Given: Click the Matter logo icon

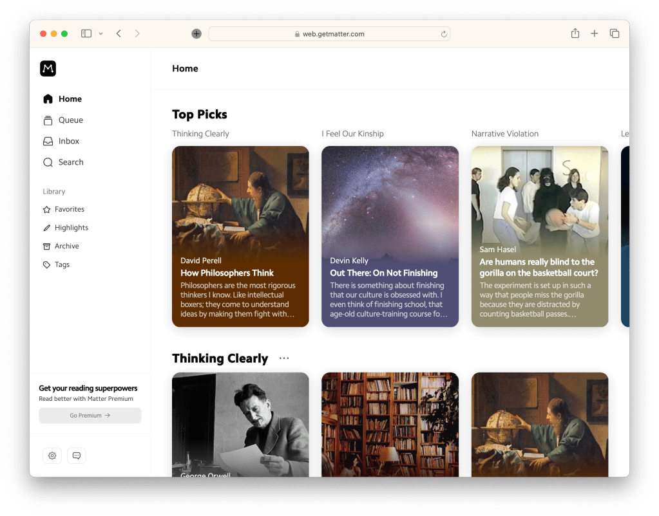Looking at the screenshot, I should tap(48, 69).
